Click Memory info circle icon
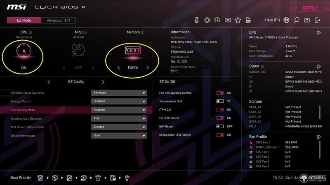330x185 pixels. coord(143,32)
